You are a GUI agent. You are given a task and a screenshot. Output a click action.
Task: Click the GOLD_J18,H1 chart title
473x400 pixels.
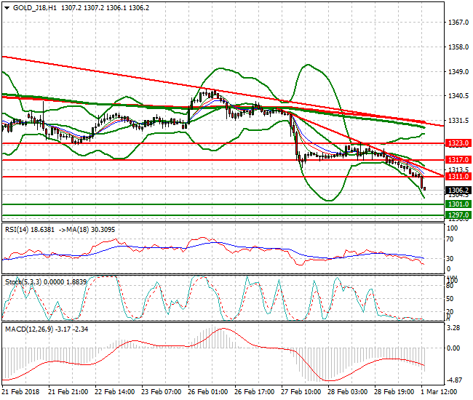pyautogui.click(x=34, y=8)
